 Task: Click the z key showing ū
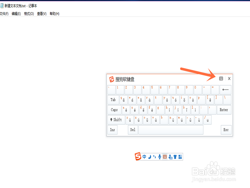point(130,120)
